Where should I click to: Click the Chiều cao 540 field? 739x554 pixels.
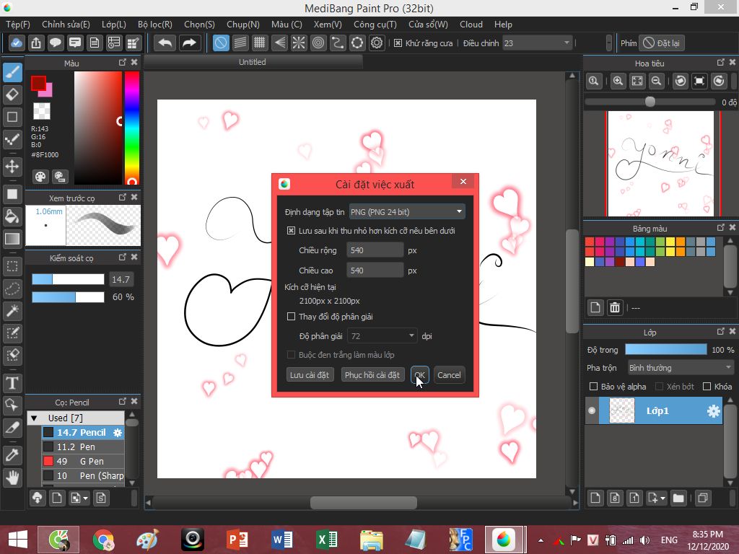click(375, 271)
